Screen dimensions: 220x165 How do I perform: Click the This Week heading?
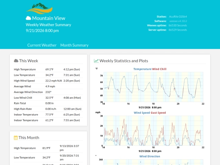pyautogui.click(x=29, y=61)
